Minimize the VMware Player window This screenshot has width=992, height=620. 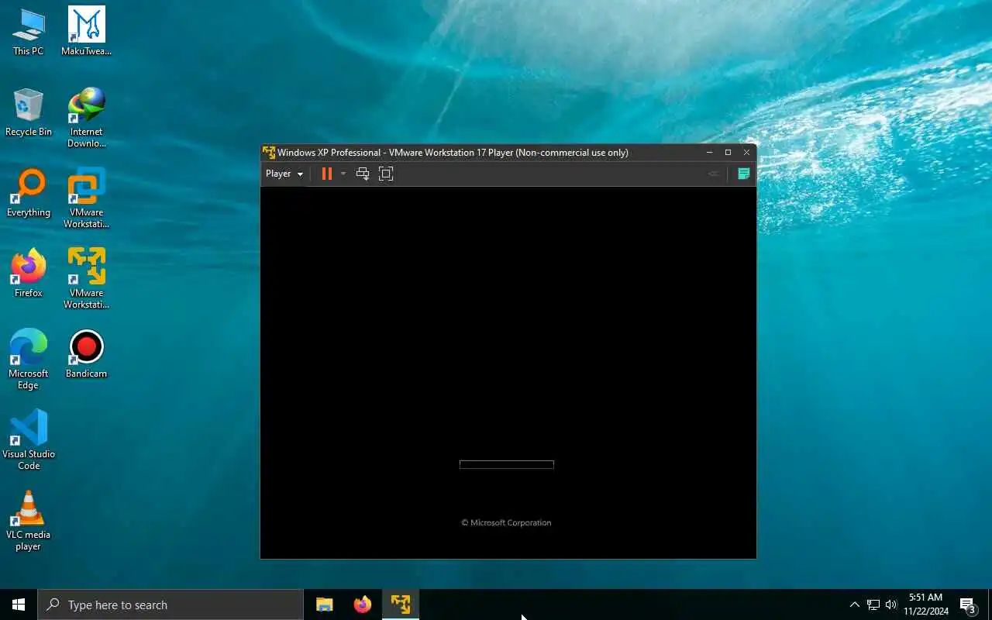click(709, 153)
